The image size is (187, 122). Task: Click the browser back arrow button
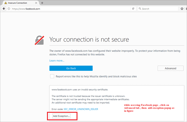(4, 9)
